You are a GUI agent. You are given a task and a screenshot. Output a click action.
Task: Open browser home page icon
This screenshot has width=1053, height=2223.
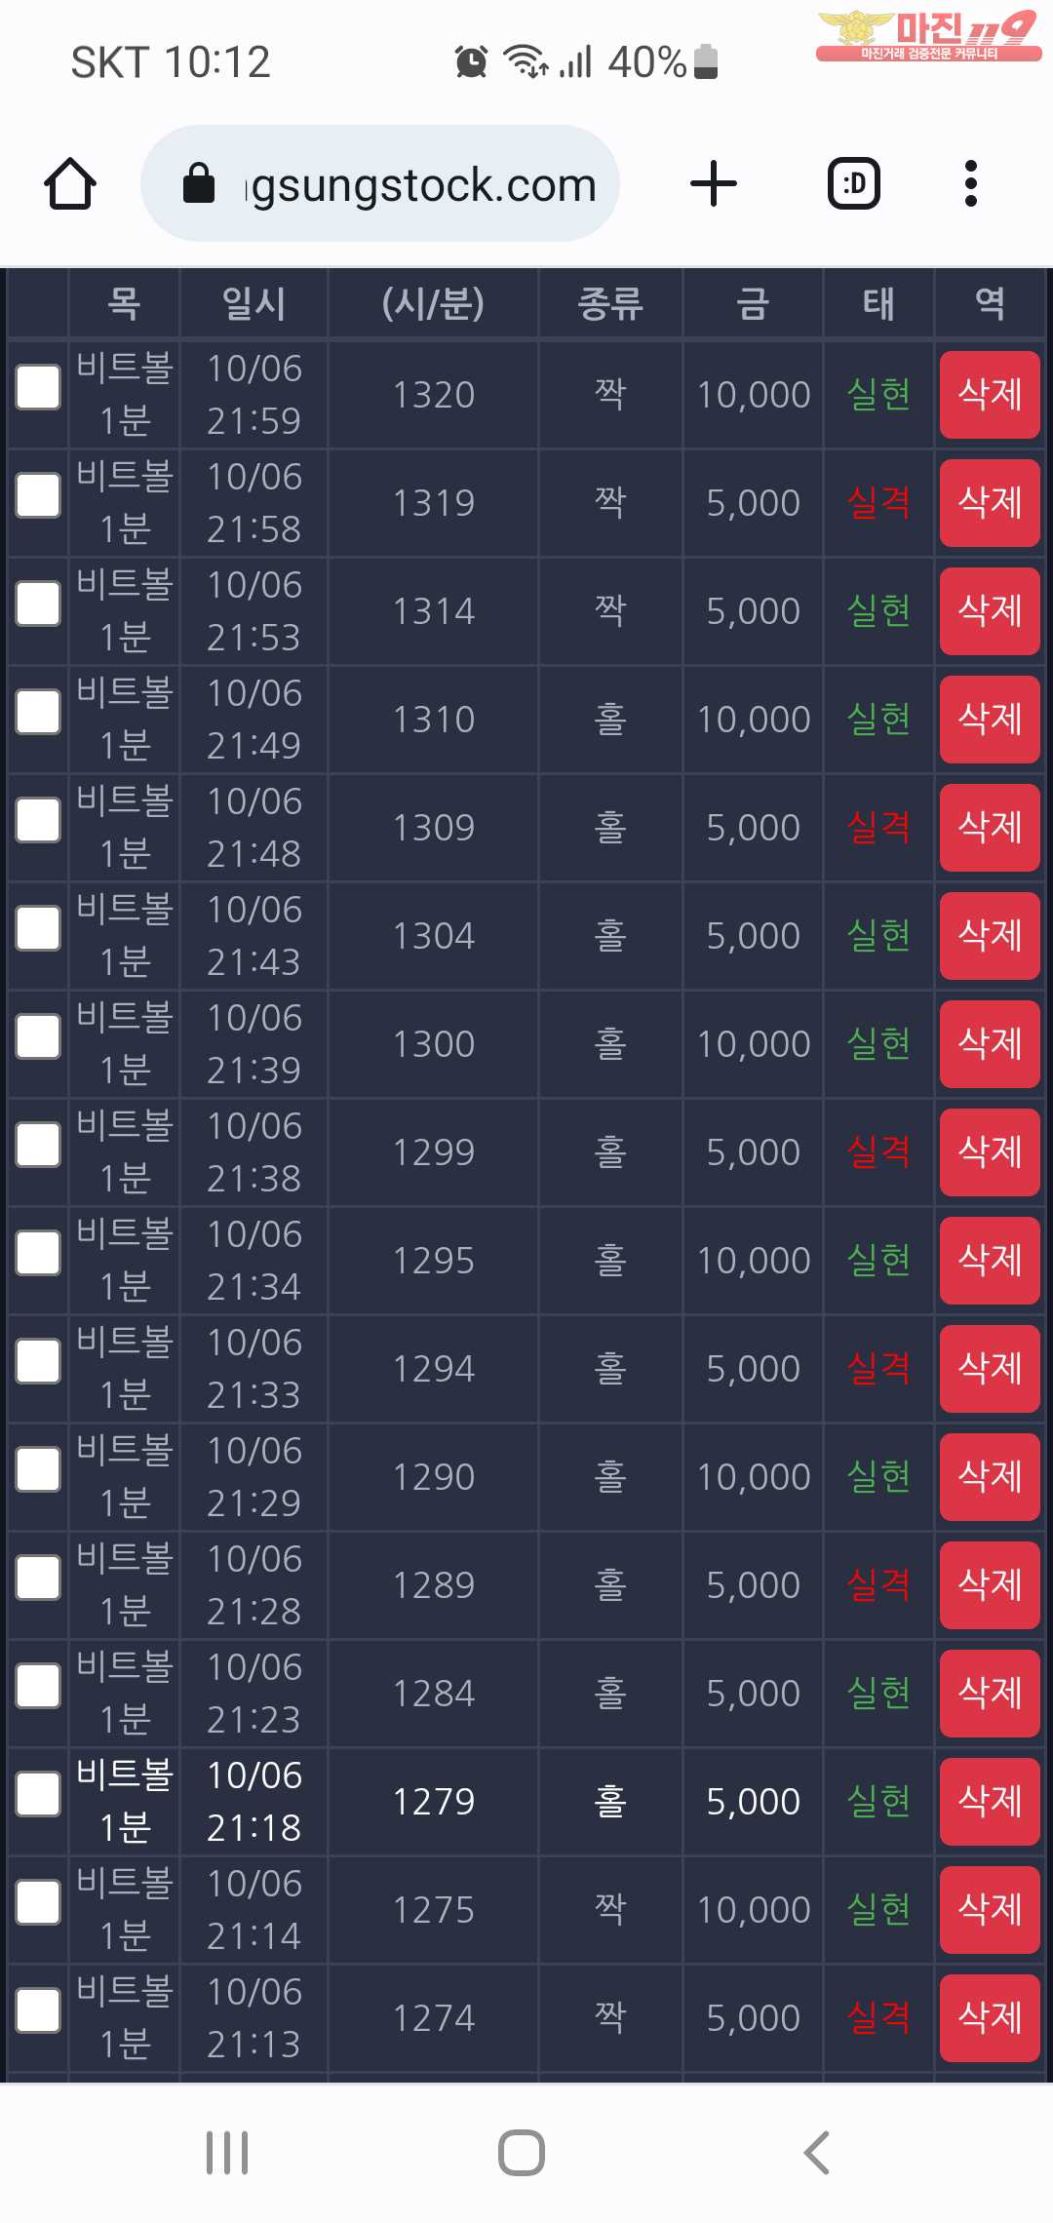pos(70,183)
